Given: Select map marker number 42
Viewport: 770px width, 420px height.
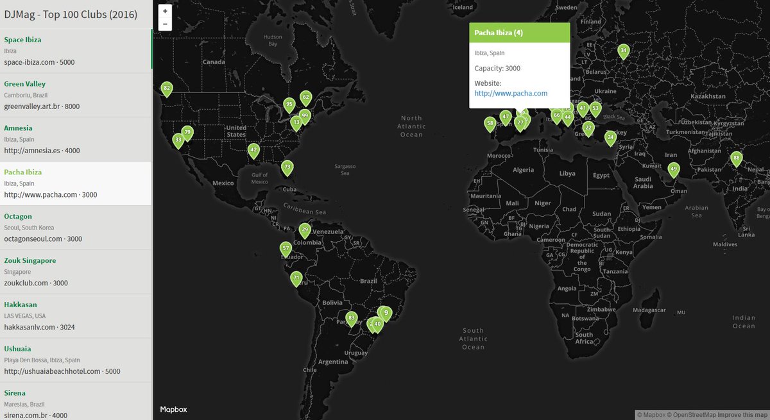Looking at the screenshot, I should (x=254, y=151).
